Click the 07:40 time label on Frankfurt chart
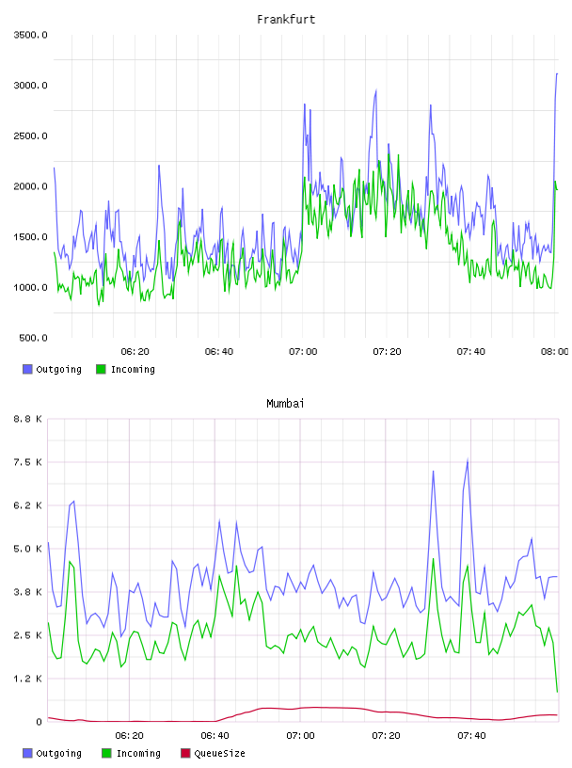This screenshot has height=768, width=572. point(470,352)
